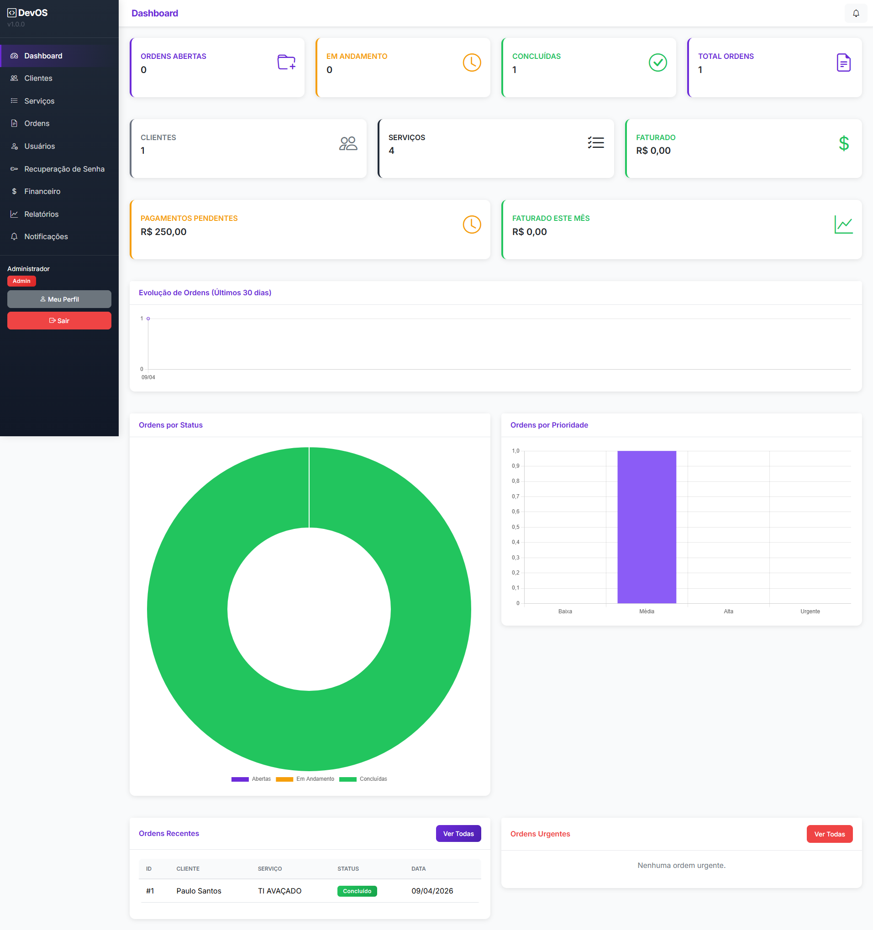Click the purple Média bar in priority chart
Screen dimensions: 873x930
click(x=647, y=527)
